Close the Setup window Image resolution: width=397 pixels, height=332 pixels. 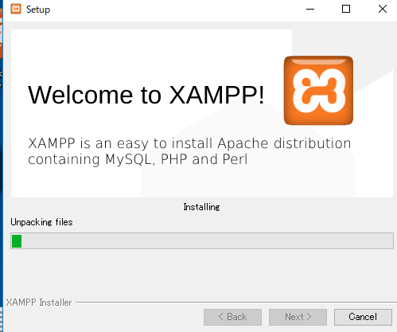click(382, 10)
